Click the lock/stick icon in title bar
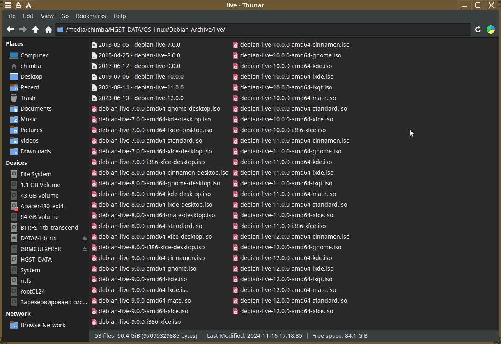 pos(18,5)
